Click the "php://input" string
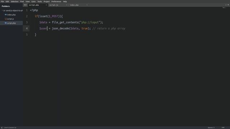 click(x=90, y=22)
